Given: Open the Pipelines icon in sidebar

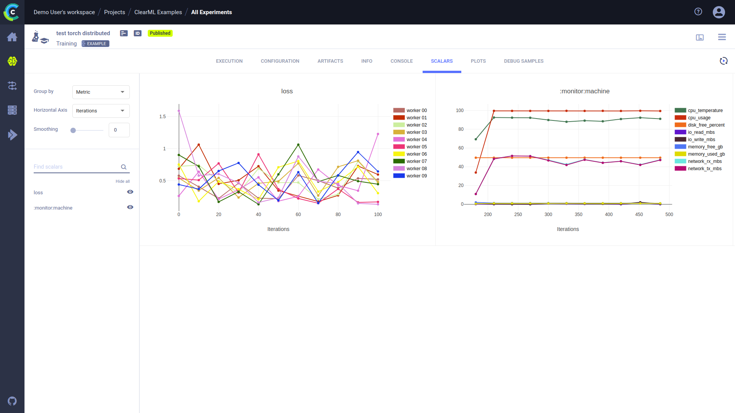Looking at the screenshot, I should pos(12,86).
